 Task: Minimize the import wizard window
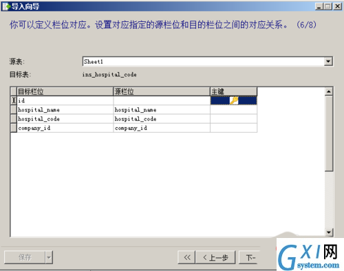(319, 6)
